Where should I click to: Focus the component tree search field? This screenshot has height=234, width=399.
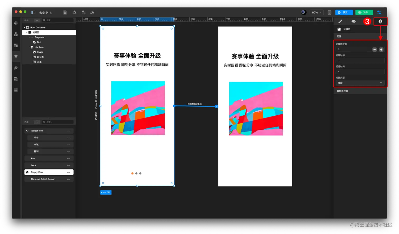click(x=58, y=20)
